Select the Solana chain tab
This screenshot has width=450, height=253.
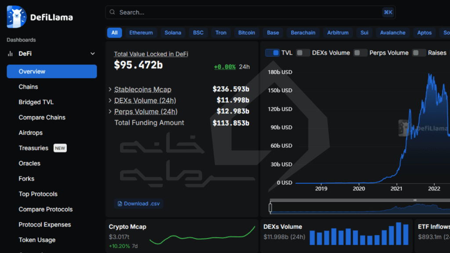point(173,33)
